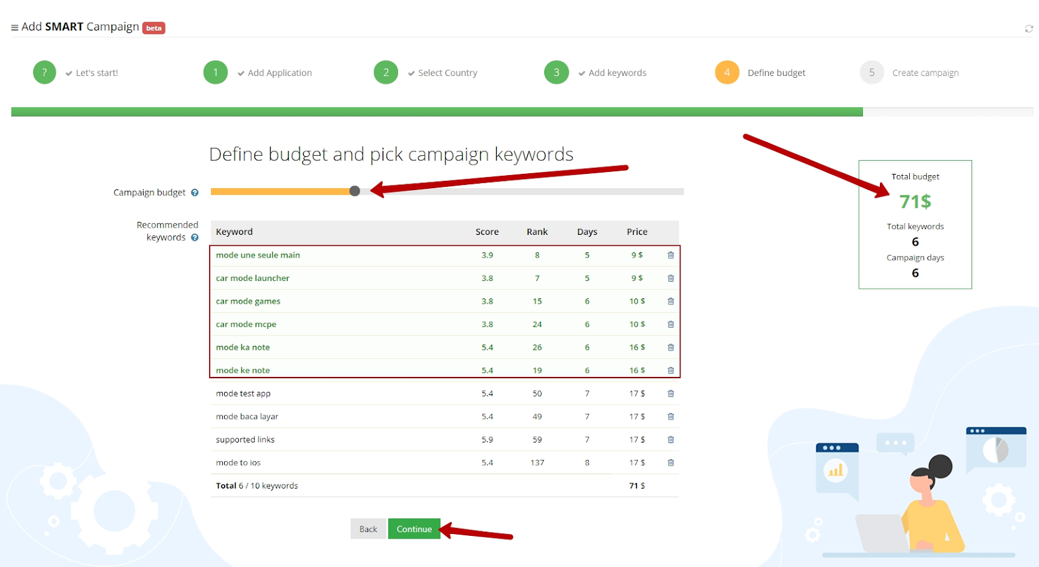Click the rank 49 value for 'mode baca layar'
The image size is (1039, 567).
tap(537, 416)
